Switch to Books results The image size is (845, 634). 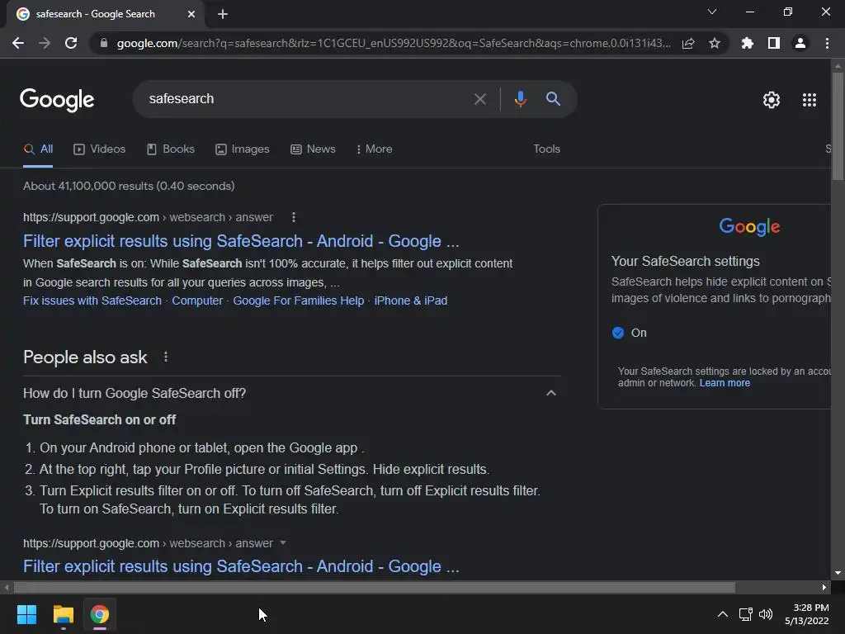pyautogui.click(x=171, y=149)
